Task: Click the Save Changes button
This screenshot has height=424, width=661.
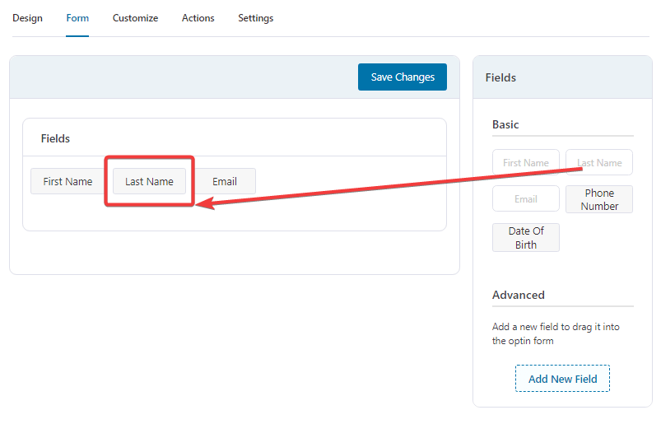Action: 403,77
